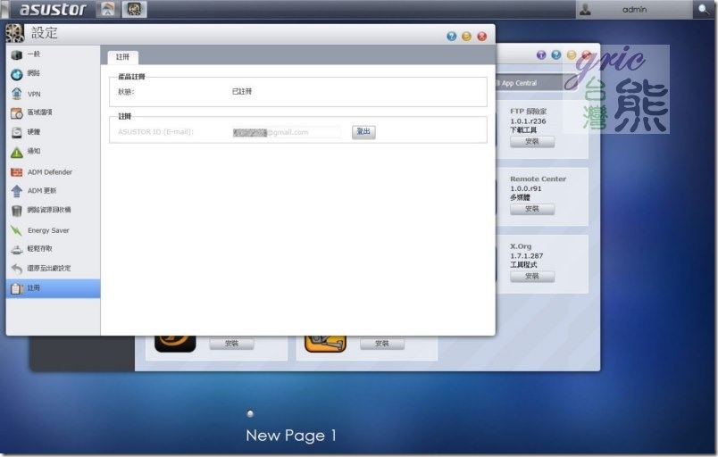The image size is (718, 457).
Task: Click the 登出 (Sign out) button
Action: 363,132
